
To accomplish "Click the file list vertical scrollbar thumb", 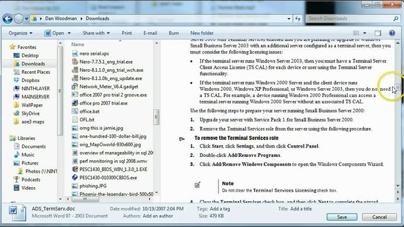I will click(x=156, y=117).
